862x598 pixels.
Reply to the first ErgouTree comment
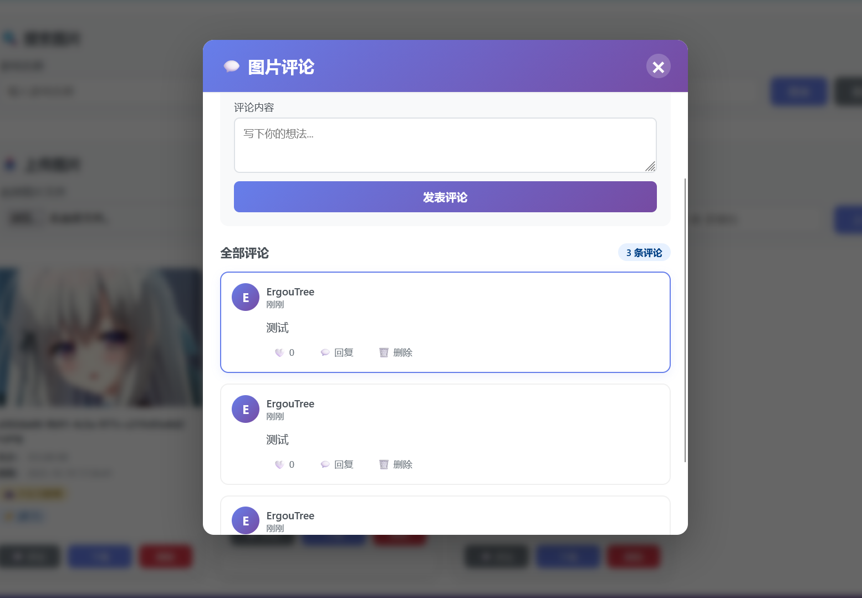337,352
